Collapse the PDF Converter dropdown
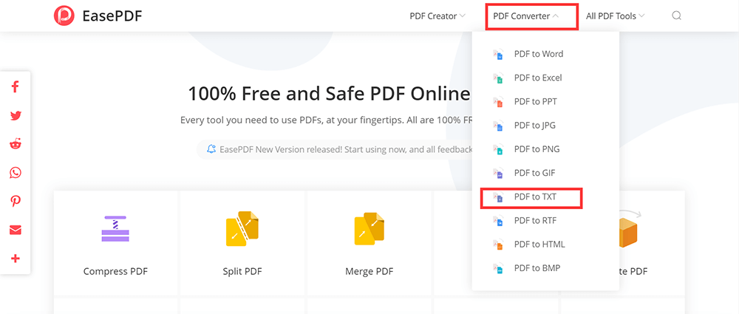The width and height of the screenshot is (739, 314). point(525,16)
